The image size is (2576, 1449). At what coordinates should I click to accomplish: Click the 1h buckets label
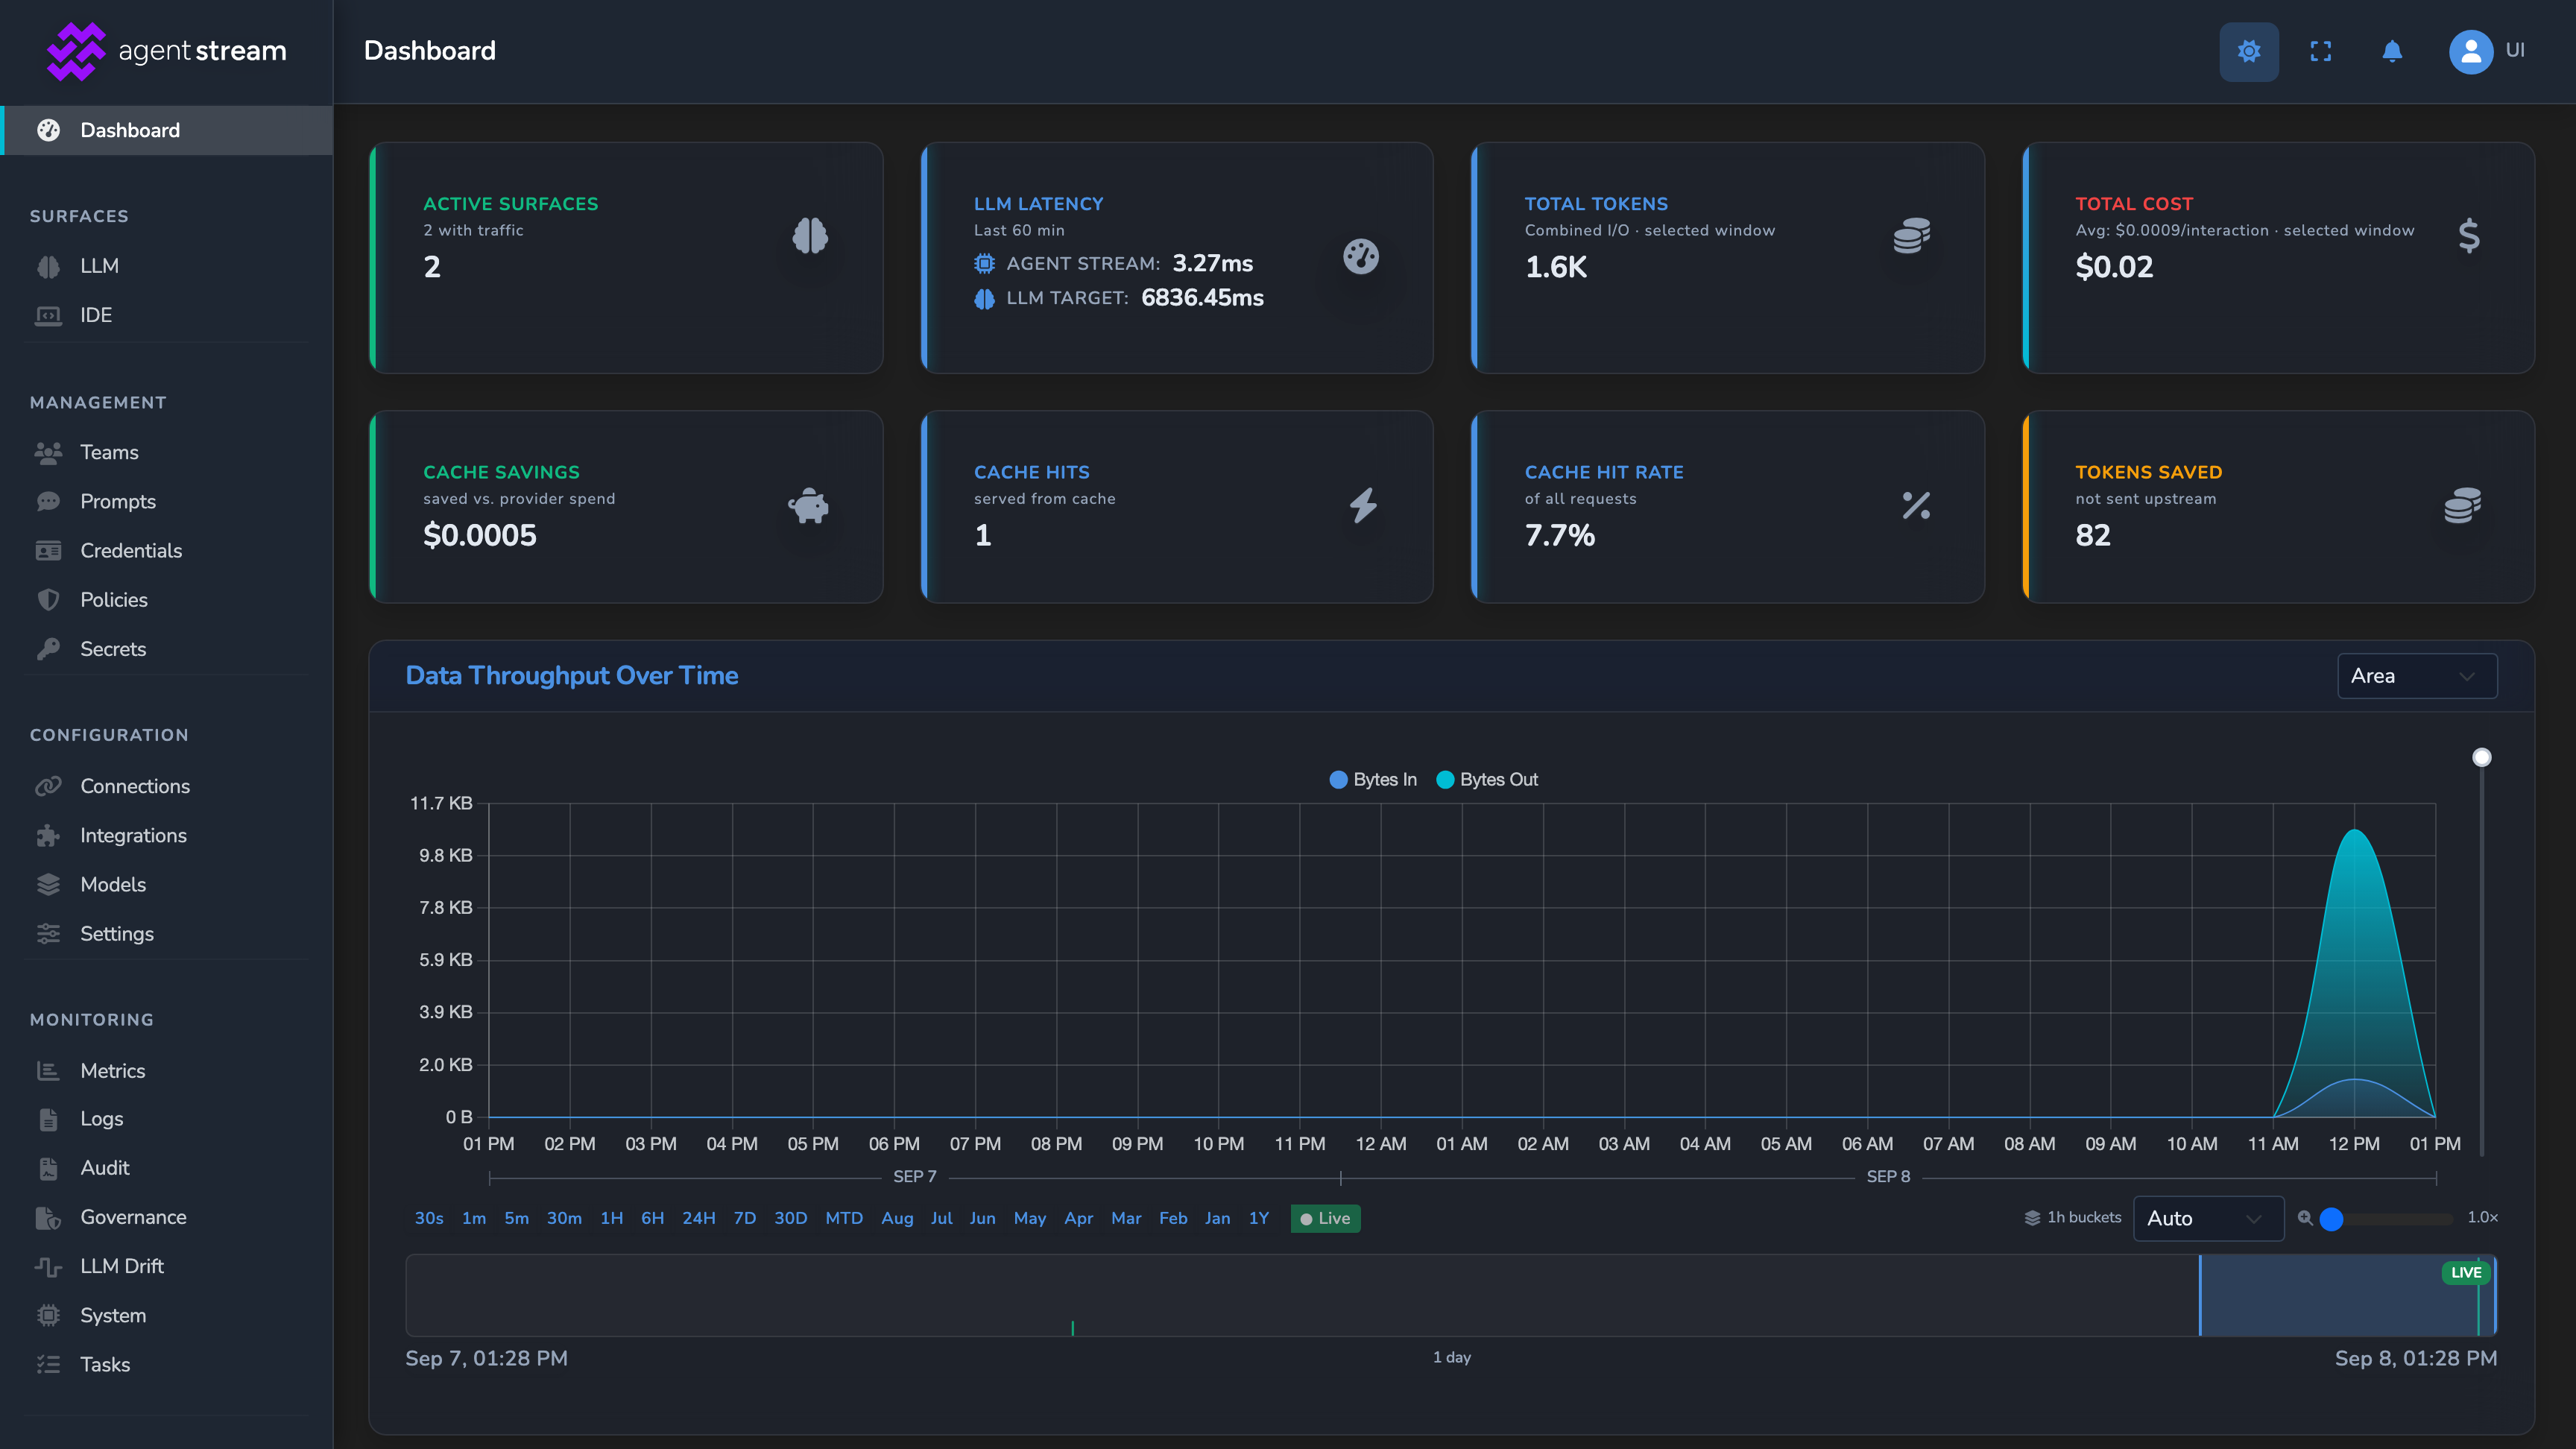(x=2084, y=1217)
